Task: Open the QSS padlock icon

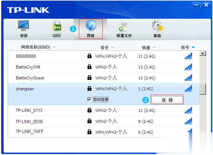Action: click(x=57, y=26)
